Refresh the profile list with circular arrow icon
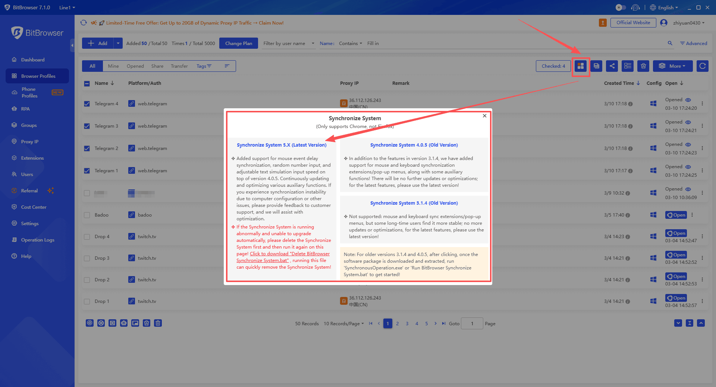This screenshot has width=716, height=387. [702, 66]
